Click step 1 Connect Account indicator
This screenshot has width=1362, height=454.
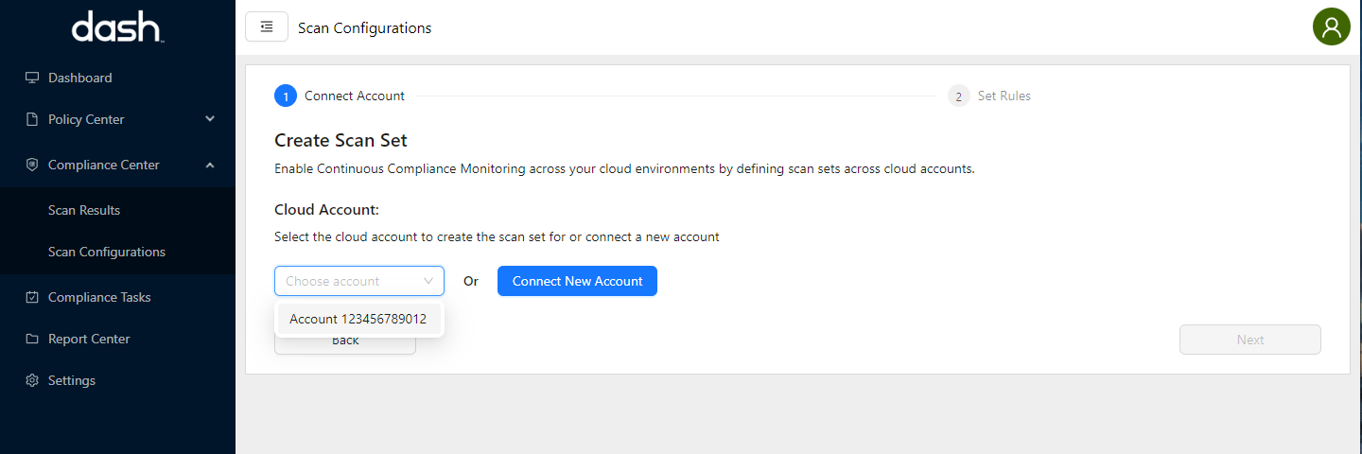tap(286, 96)
